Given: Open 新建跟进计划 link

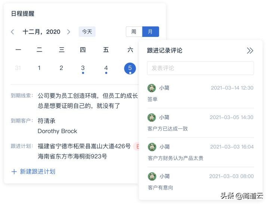Looking at the screenshot, I should pos(38,171).
